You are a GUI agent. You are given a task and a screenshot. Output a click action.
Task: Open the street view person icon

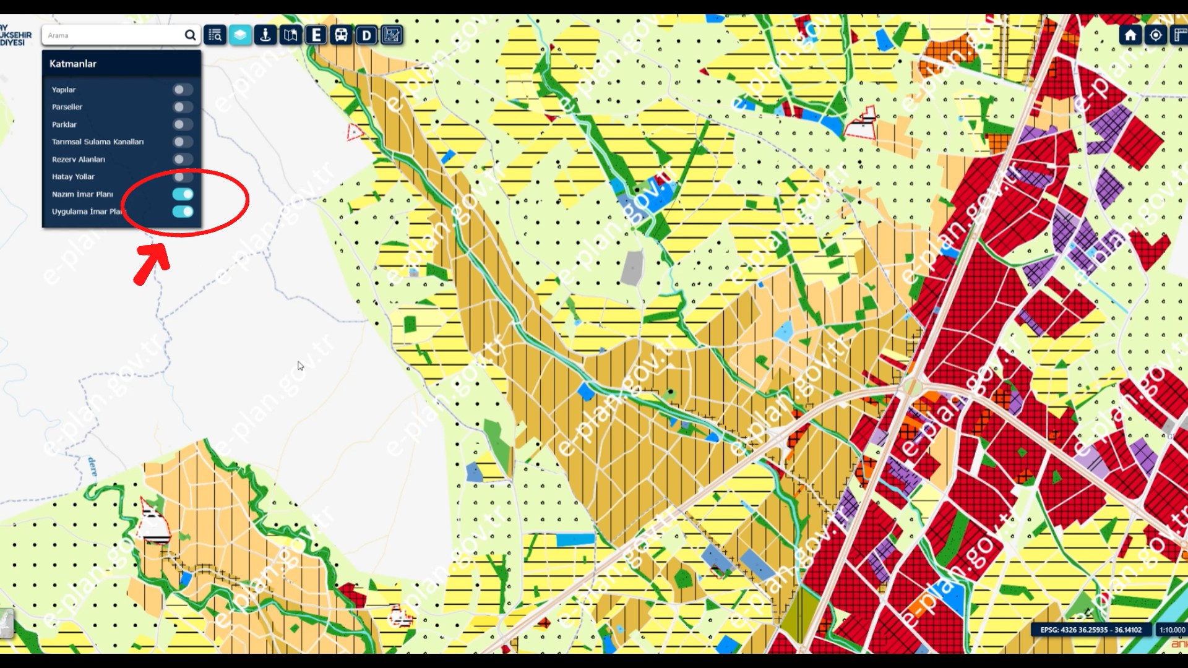click(x=265, y=35)
